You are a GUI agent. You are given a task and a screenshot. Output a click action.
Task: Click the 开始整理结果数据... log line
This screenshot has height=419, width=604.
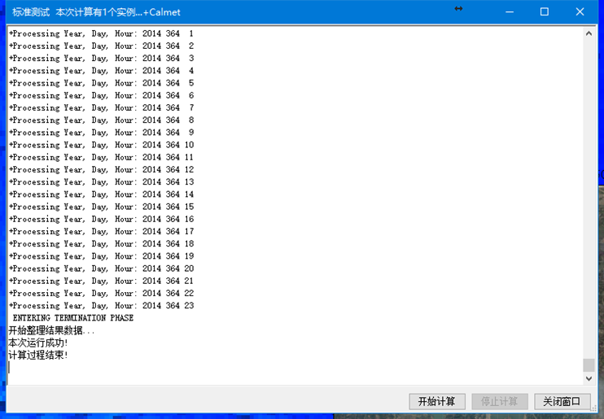tap(50, 330)
